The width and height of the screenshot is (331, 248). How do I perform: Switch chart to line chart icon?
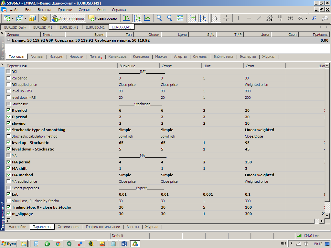point(147,18)
